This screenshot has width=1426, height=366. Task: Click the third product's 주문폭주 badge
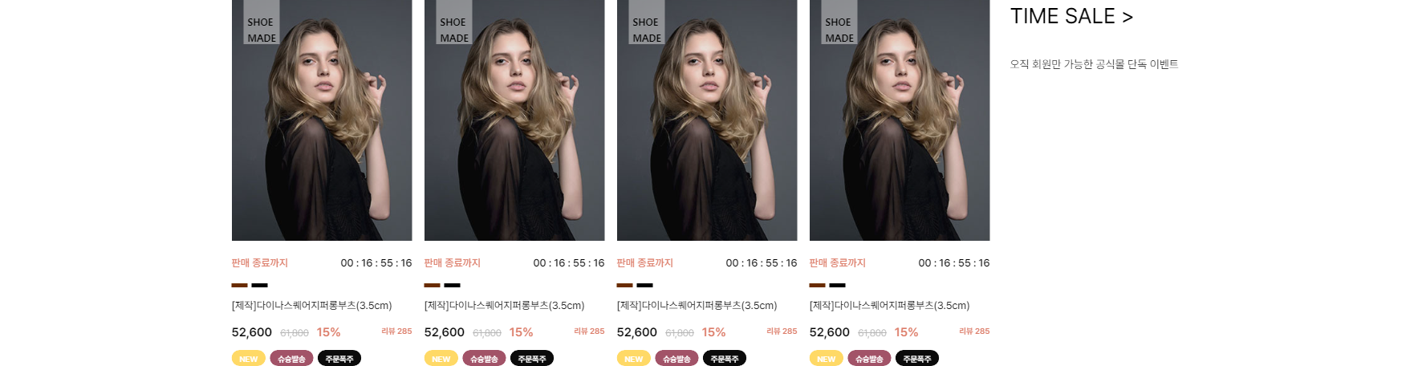pyautogui.click(x=725, y=358)
